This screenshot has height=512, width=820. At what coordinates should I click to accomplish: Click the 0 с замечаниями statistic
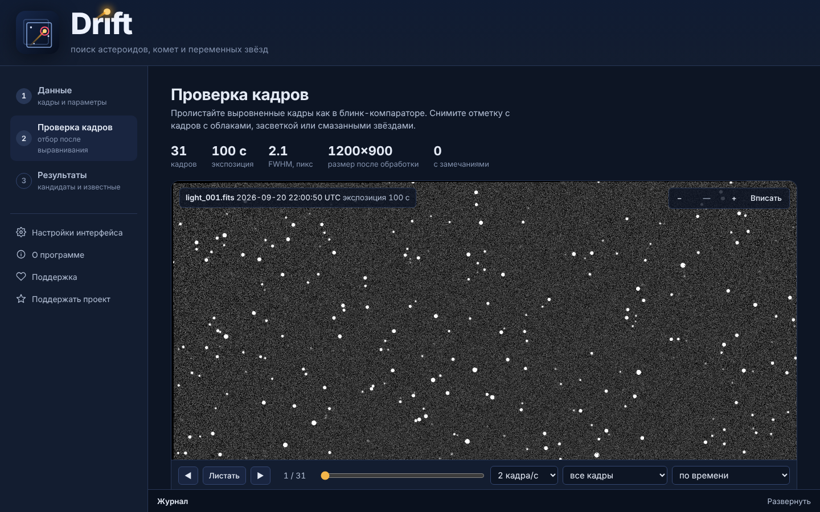point(461,156)
